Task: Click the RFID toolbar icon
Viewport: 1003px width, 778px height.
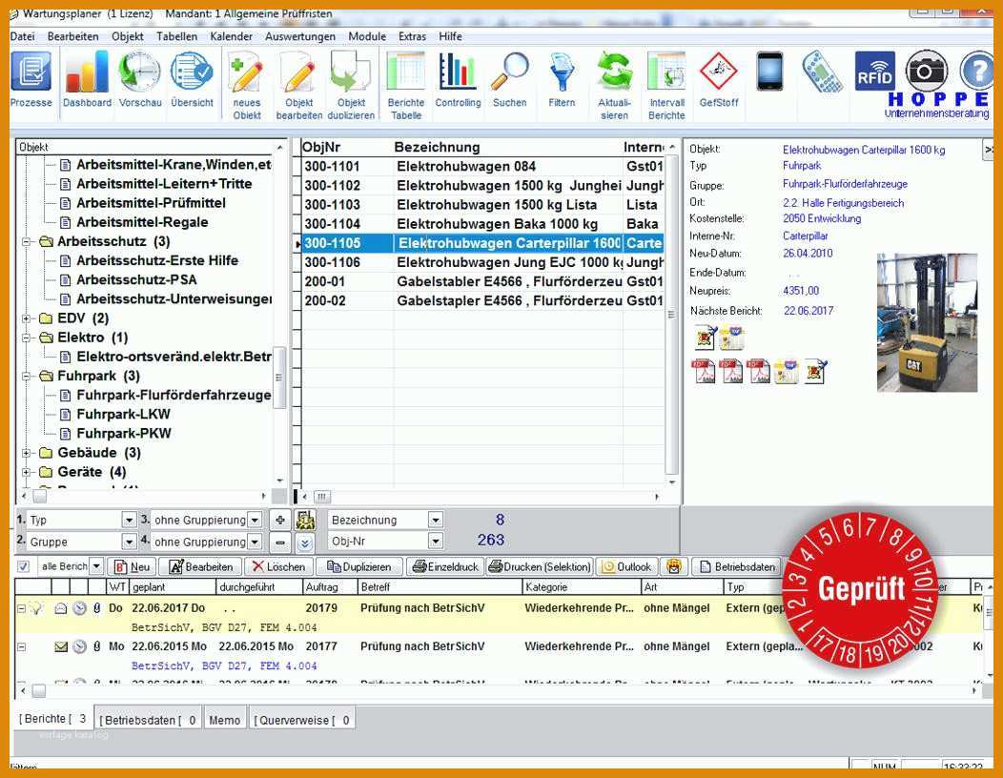Action: click(x=874, y=72)
